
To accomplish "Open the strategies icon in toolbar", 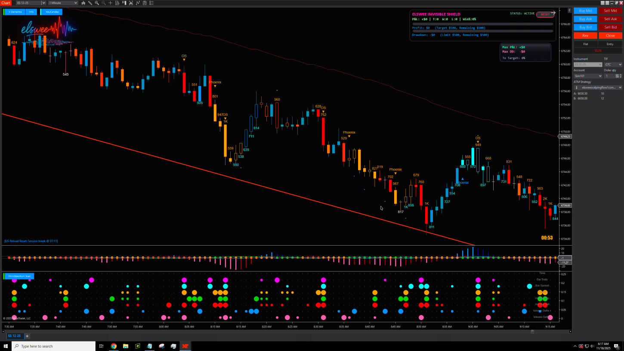I will [x=138, y=3].
